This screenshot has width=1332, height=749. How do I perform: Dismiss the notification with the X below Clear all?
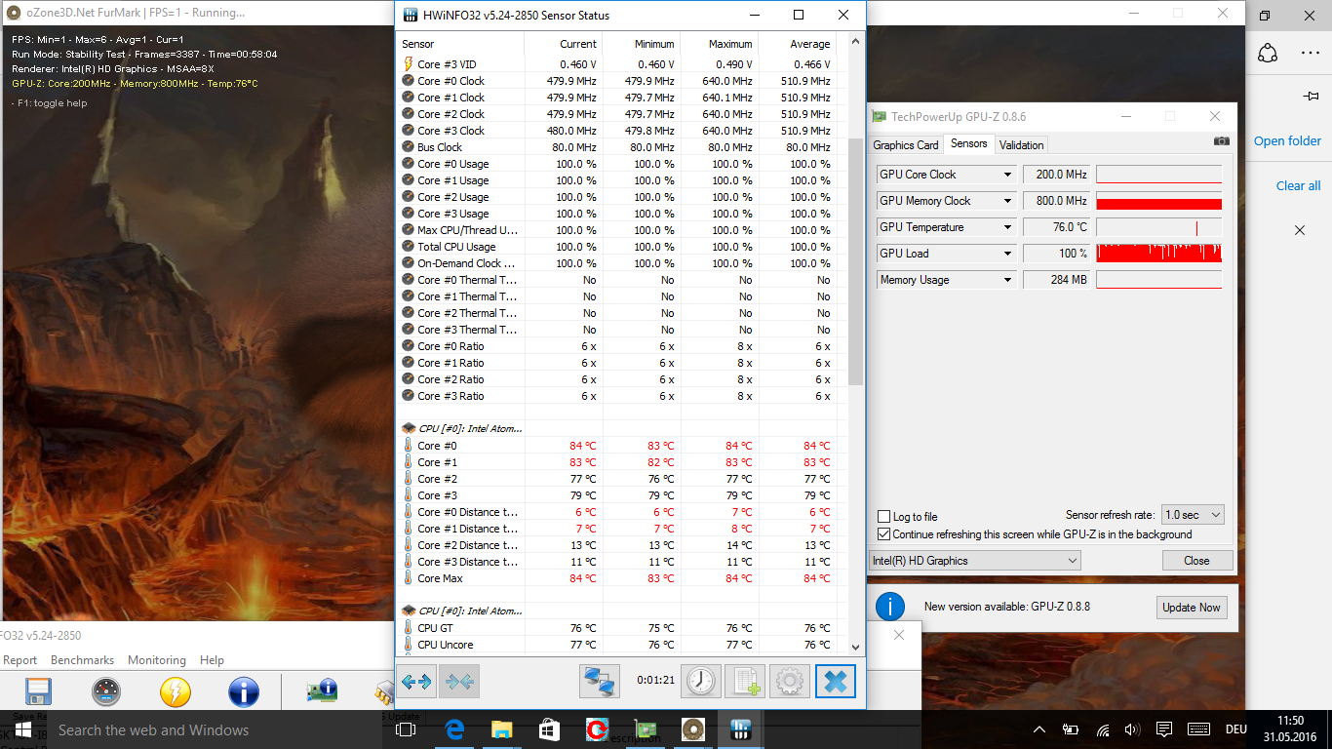pos(1300,230)
